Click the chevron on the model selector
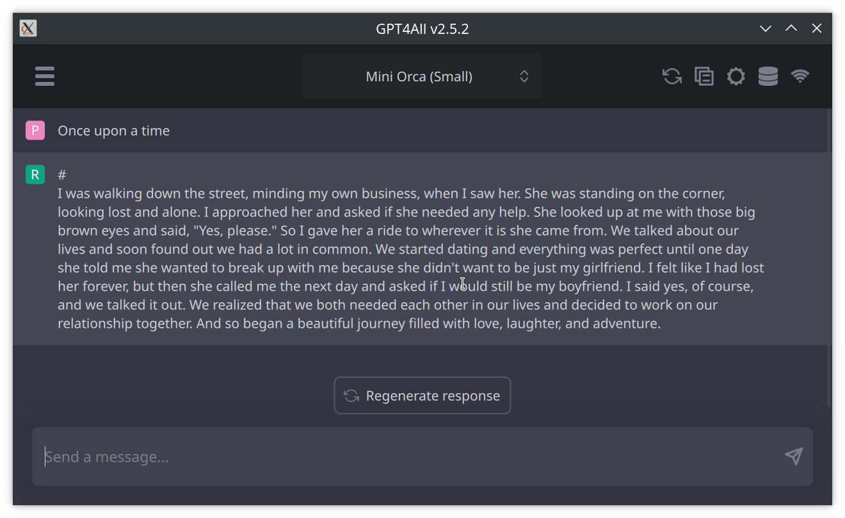Viewport: 845px width, 518px height. 524,76
